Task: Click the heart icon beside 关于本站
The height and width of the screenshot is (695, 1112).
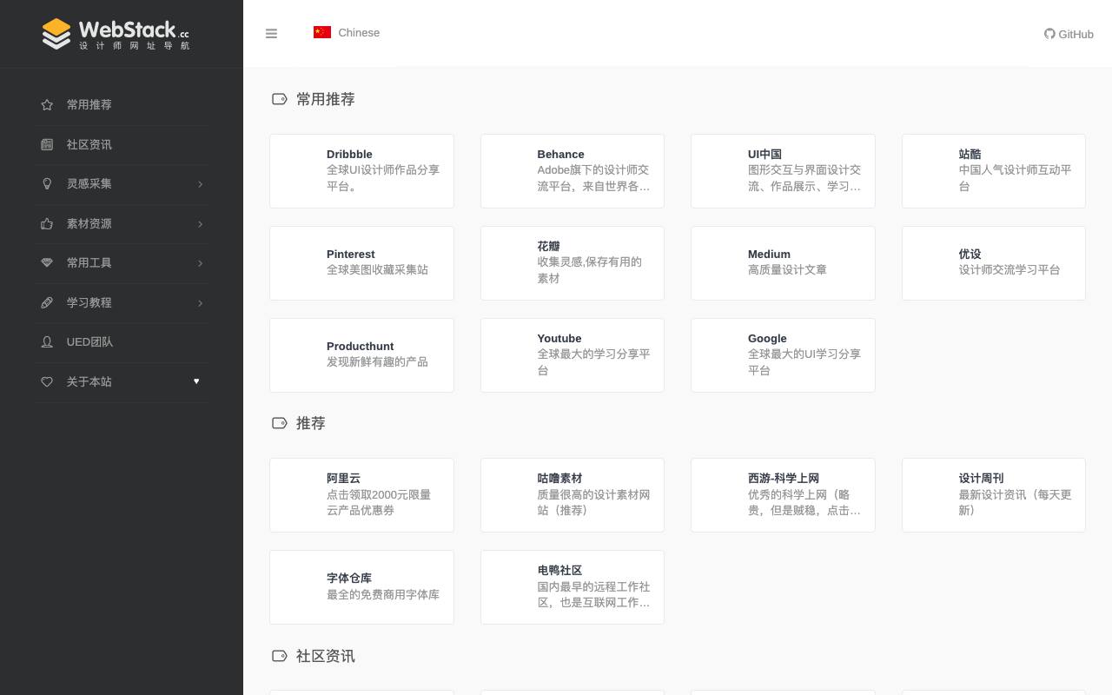Action: point(47,381)
